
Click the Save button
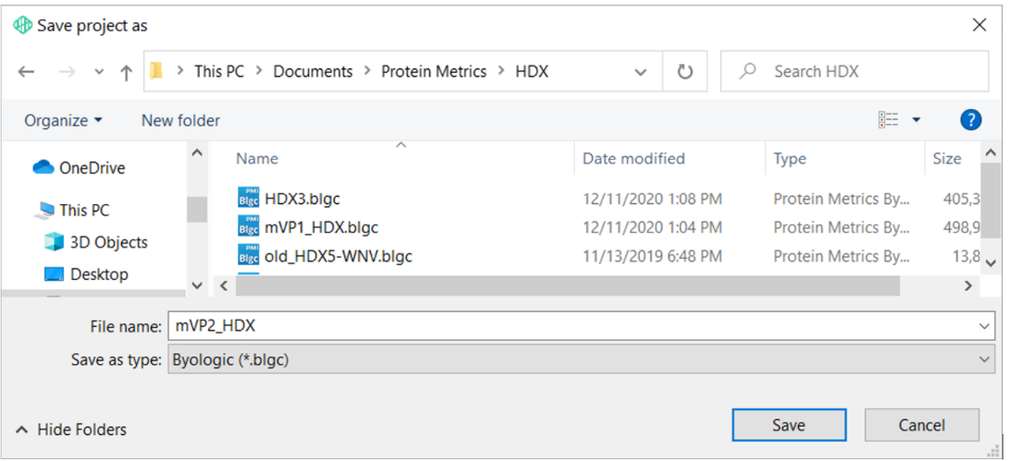coord(789,425)
